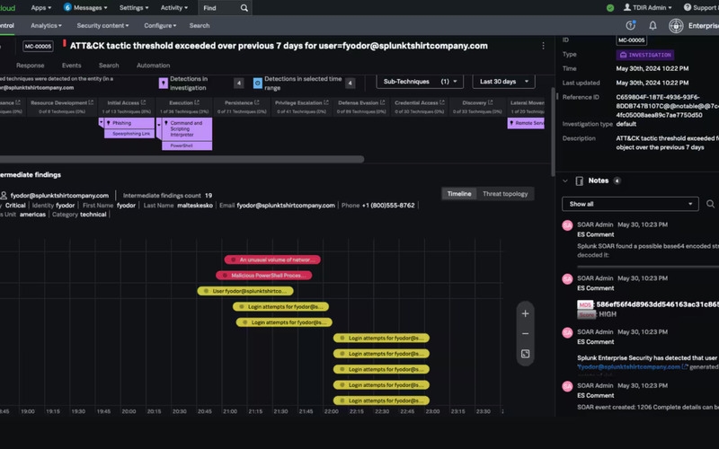Open the assistant help icon with blue dot
Image resolution: width=719 pixels, height=449 pixels.
[x=631, y=25]
